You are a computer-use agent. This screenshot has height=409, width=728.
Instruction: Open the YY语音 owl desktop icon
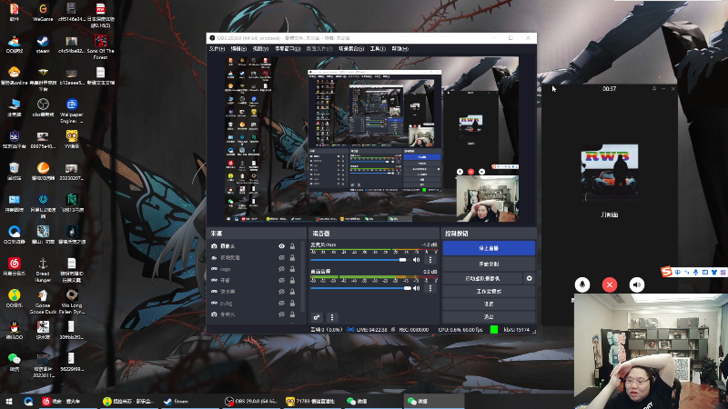pyautogui.click(x=72, y=139)
